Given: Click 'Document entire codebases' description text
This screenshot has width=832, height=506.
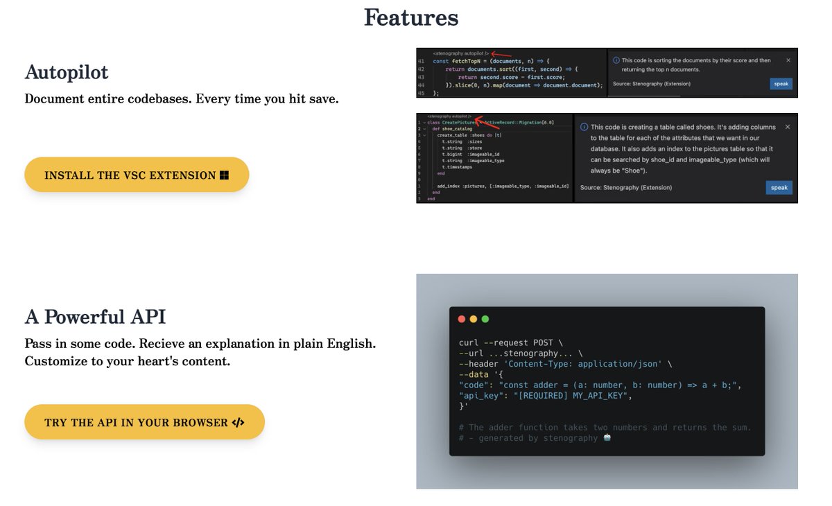Looking at the screenshot, I should [x=182, y=99].
